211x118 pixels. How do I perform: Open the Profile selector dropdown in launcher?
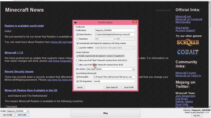pos(18,111)
